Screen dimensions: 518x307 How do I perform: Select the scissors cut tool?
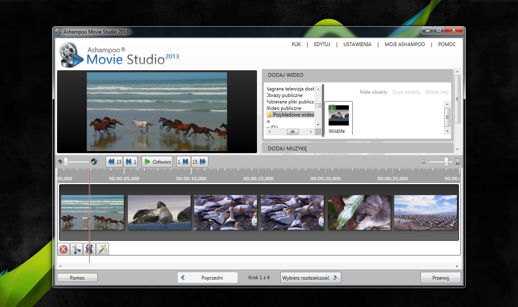pyautogui.click(x=76, y=249)
